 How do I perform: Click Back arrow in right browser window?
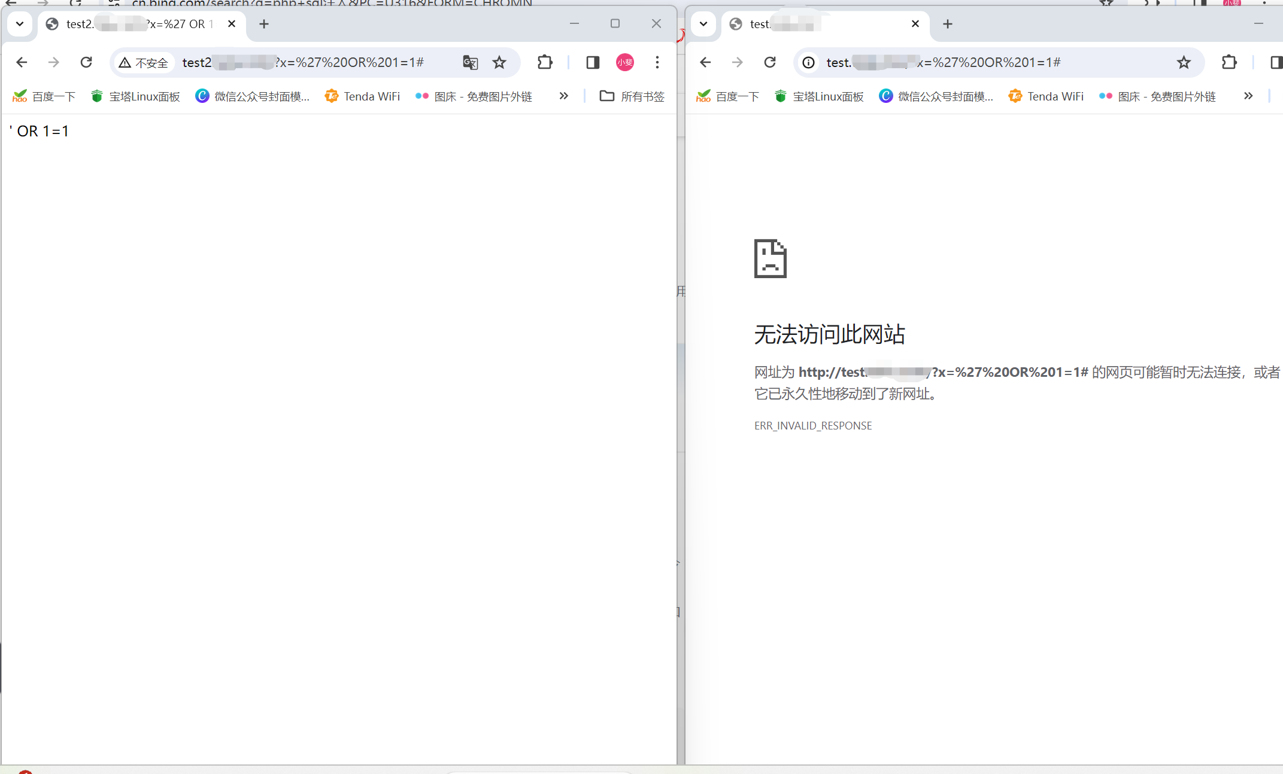pos(705,62)
